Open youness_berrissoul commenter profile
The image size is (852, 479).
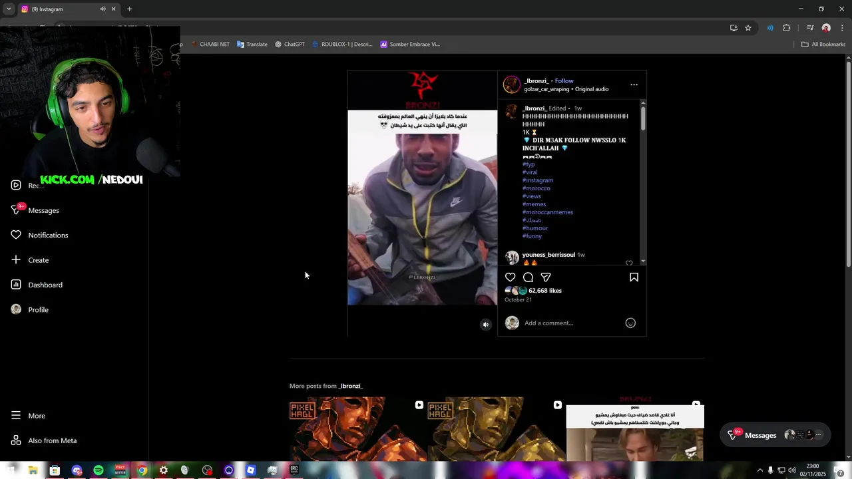click(548, 255)
